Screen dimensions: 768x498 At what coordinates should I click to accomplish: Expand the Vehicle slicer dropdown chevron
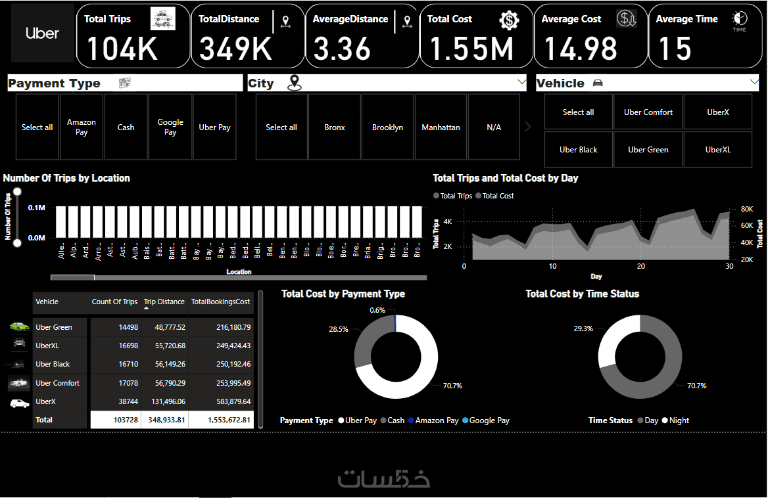(x=754, y=82)
